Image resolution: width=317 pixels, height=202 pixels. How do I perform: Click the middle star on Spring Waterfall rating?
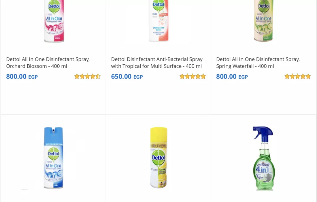pos(298,76)
